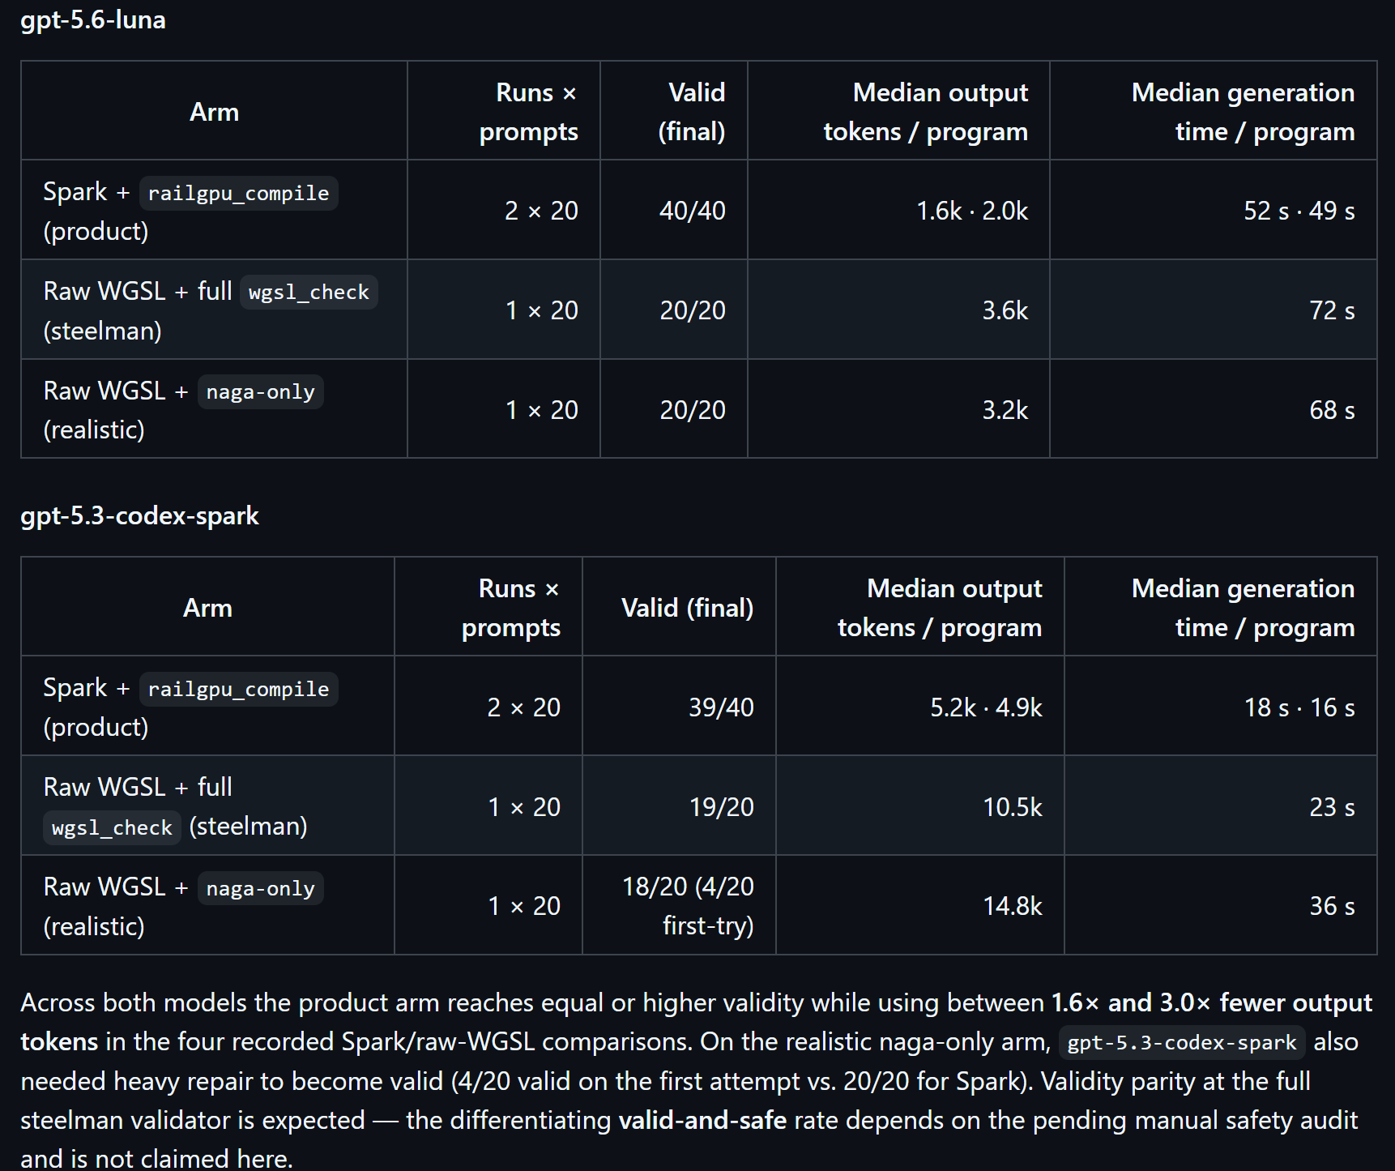Click the gpt-5.3-codex-spark heading
Viewport: 1395px width, 1171px height.
point(139,515)
